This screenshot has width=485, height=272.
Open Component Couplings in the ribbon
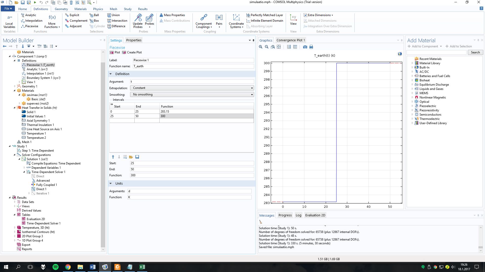[x=204, y=21]
